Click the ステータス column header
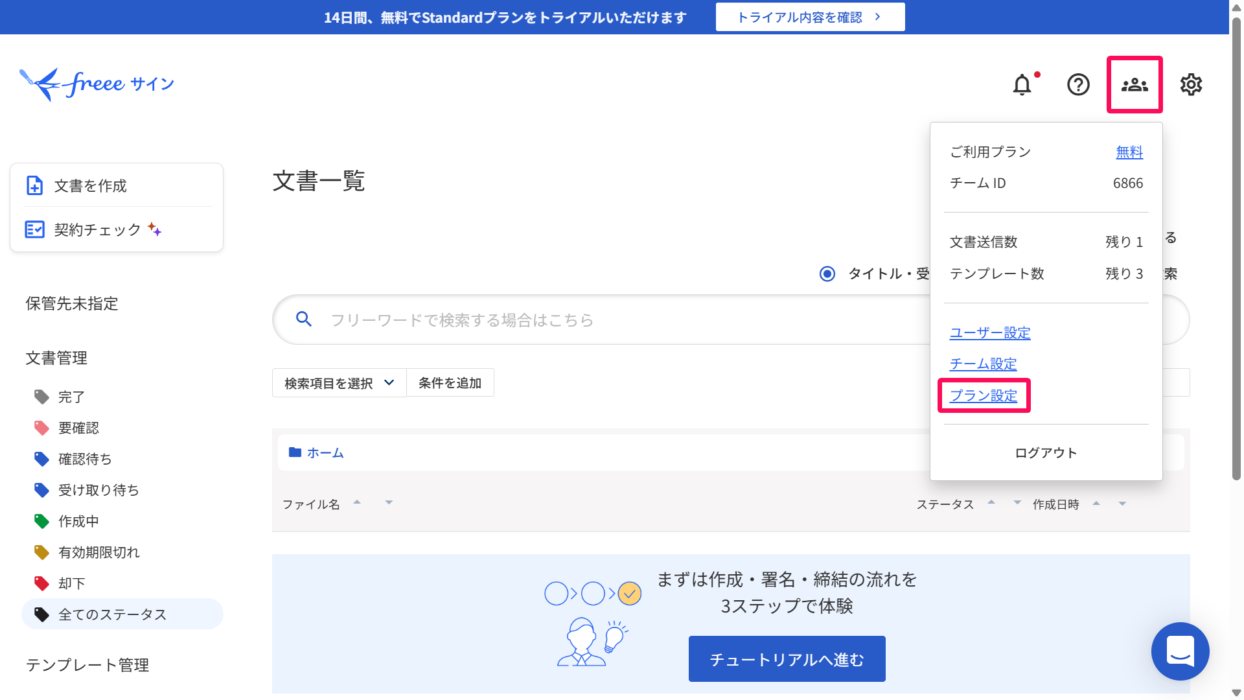Image resolution: width=1244 pixels, height=700 pixels. coord(945,504)
